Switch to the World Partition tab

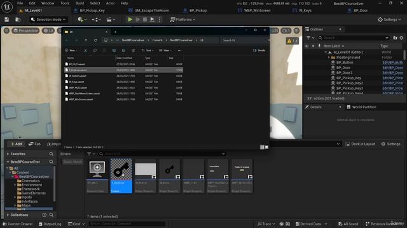pos(361,107)
